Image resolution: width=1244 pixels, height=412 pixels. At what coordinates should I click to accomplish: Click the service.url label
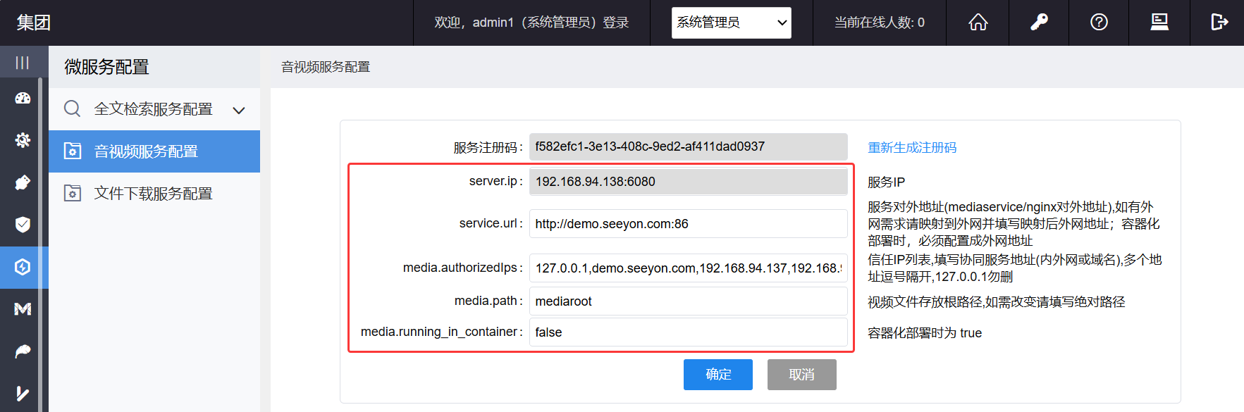[x=491, y=223]
